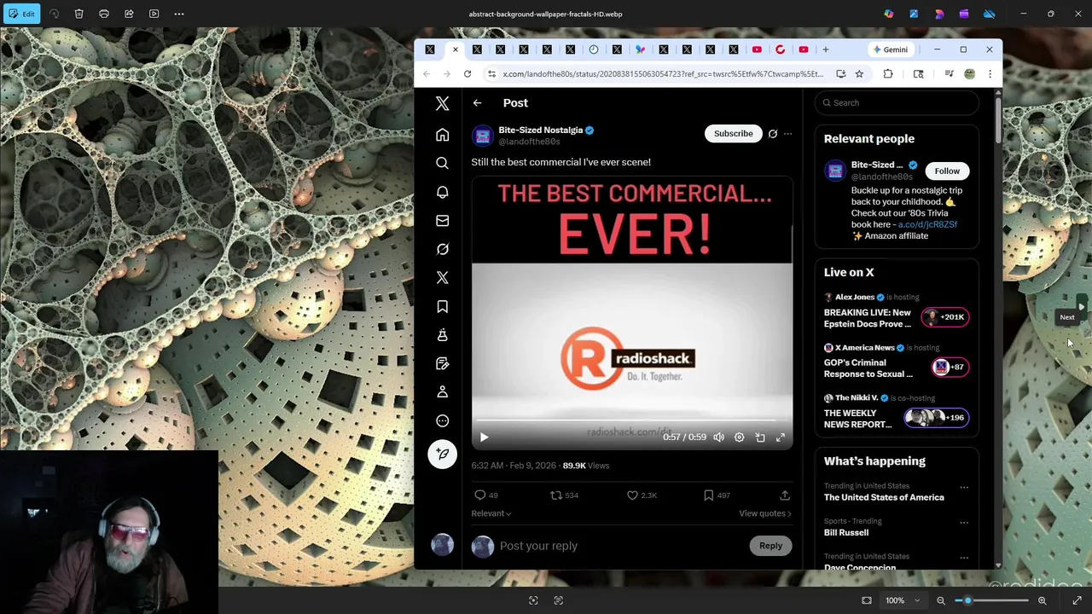Open a new Chrome tab with plus

[825, 49]
